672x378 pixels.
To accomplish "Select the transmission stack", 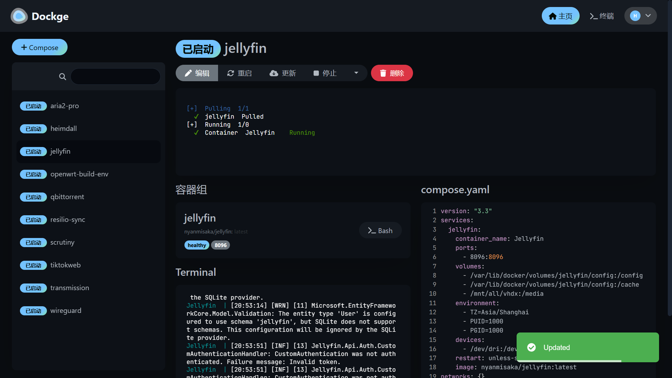I will click(x=89, y=288).
